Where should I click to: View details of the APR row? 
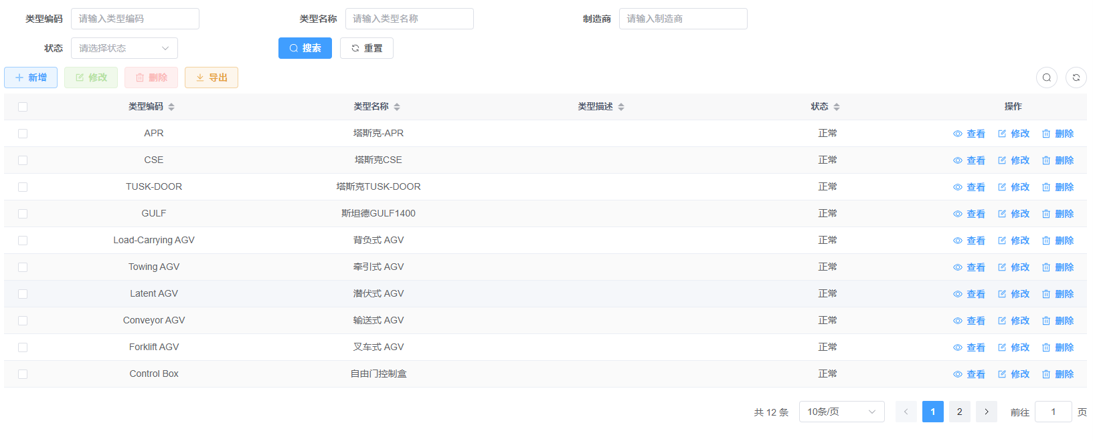point(969,134)
